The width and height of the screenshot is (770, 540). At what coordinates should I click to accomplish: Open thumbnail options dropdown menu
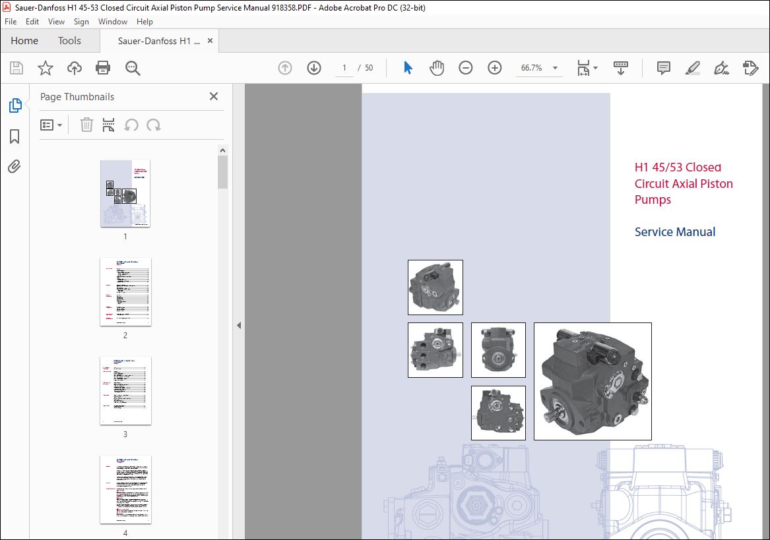pyautogui.click(x=51, y=125)
